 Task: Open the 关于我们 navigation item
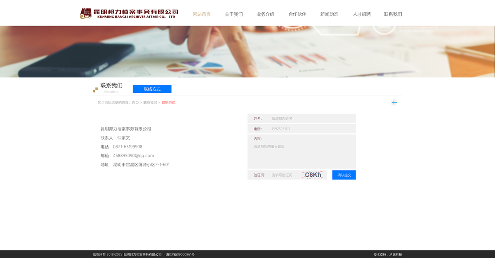(x=233, y=14)
